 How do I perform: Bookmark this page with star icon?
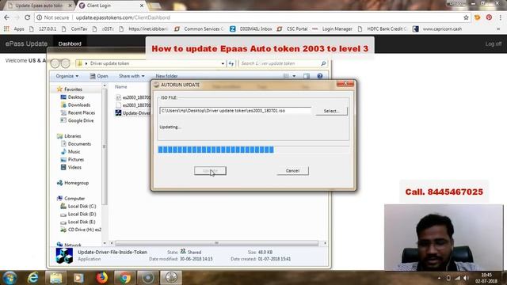(466, 17)
